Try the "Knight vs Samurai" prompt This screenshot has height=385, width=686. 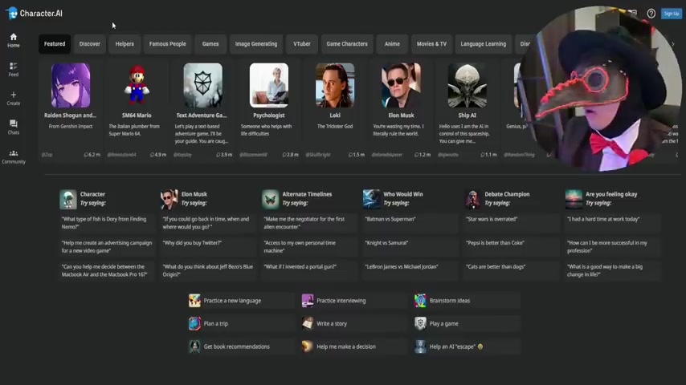point(410,246)
